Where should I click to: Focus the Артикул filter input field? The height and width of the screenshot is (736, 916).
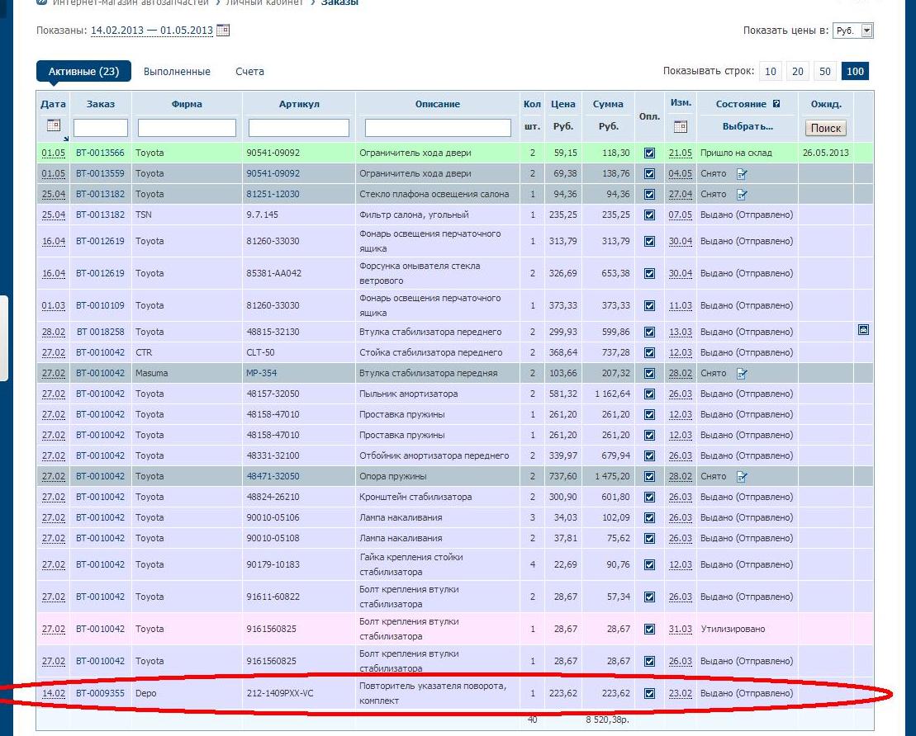pos(299,128)
